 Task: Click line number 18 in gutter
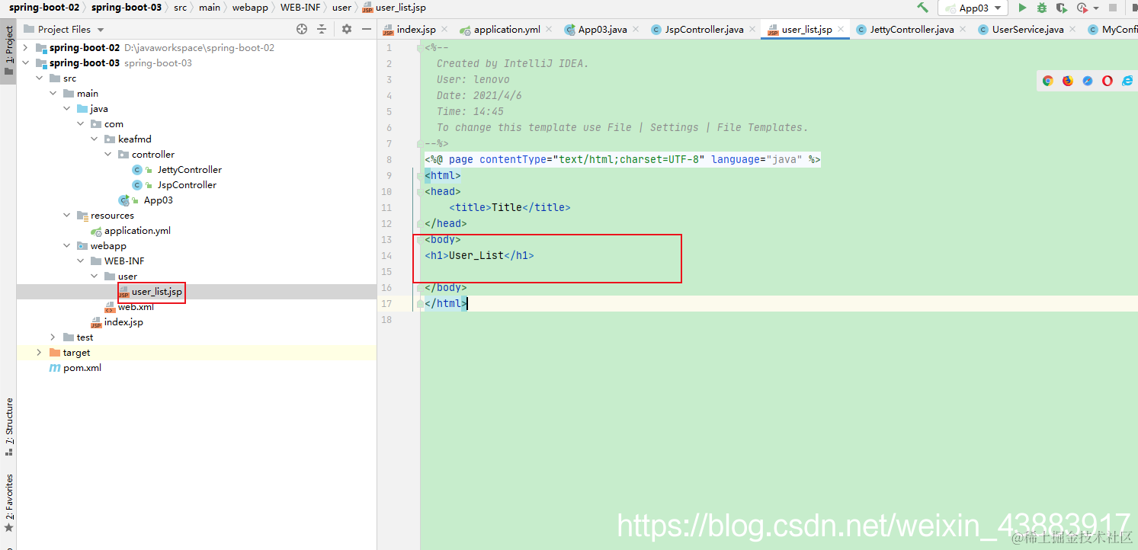click(388, 319)
